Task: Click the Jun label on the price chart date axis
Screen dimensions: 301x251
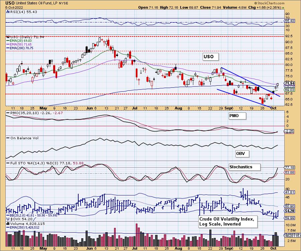Action: tap(89, 108)
